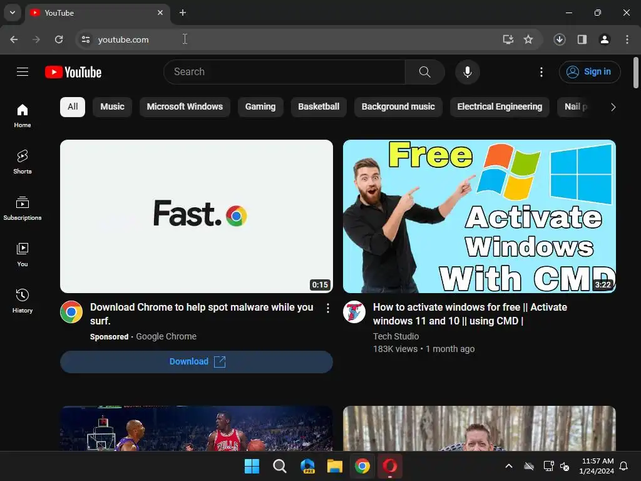The image size is (641, 481).
Task: Open the Fast. Chrome ad thumbnail
Action: point(196,216)
